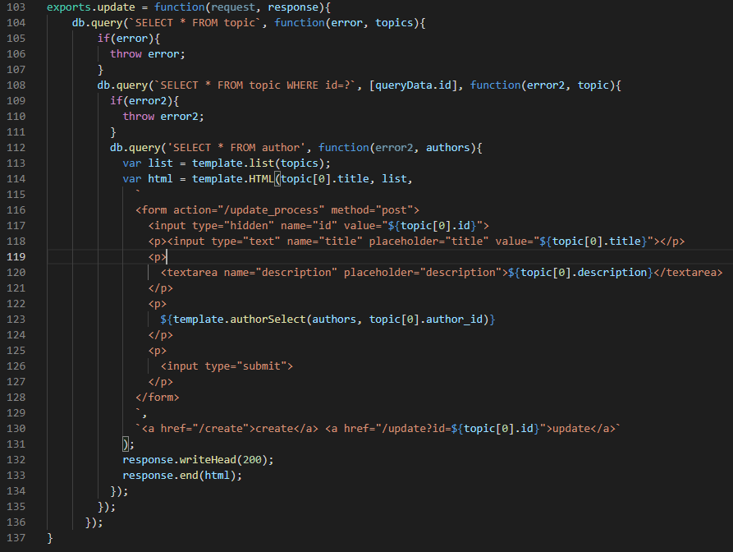
Task: Click 'if(error2){' on line 109
Action: point(144,100)
